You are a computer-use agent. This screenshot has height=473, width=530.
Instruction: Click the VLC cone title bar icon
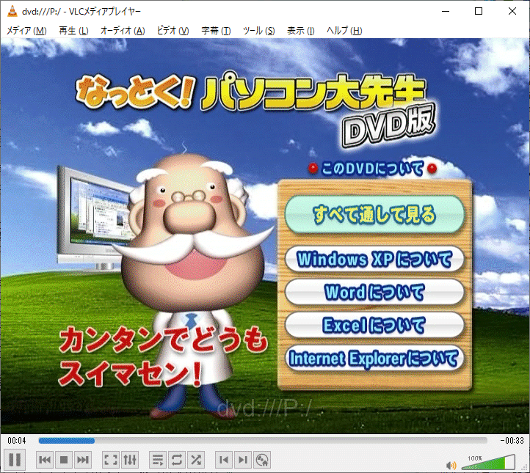(x=12, y=11)
